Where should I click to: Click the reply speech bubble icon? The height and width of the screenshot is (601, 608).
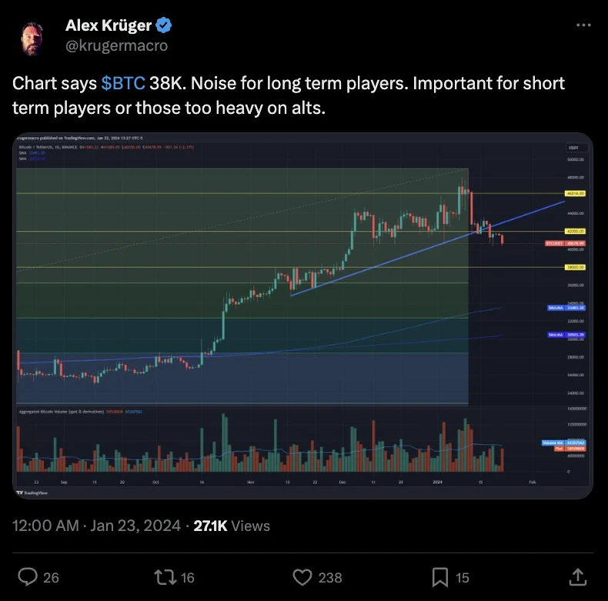click(28, 577)
